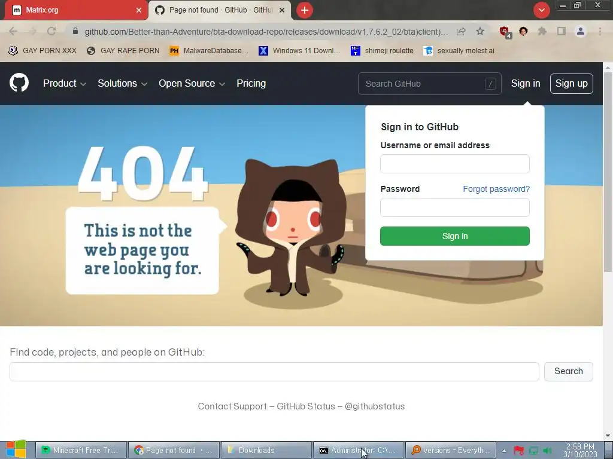
Task: Click the volume speaker tray icon
Action: pyautogui.click(x=547, y=451)
